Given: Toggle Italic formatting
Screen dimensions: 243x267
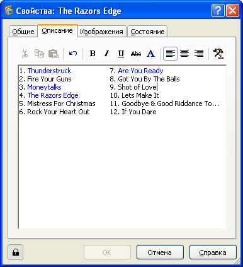Looking at the screenshot, I should pyautogui.click(x=107, y=54).
